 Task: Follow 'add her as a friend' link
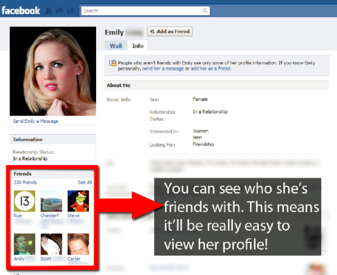point(211,68)
